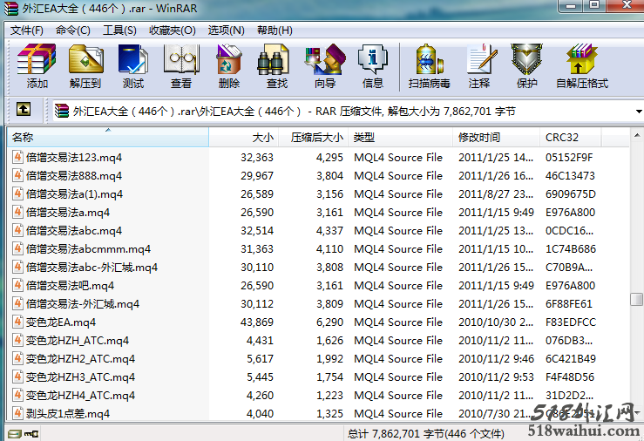Select file 变色龙HZH3_ATC.mq4

(80, 377)
